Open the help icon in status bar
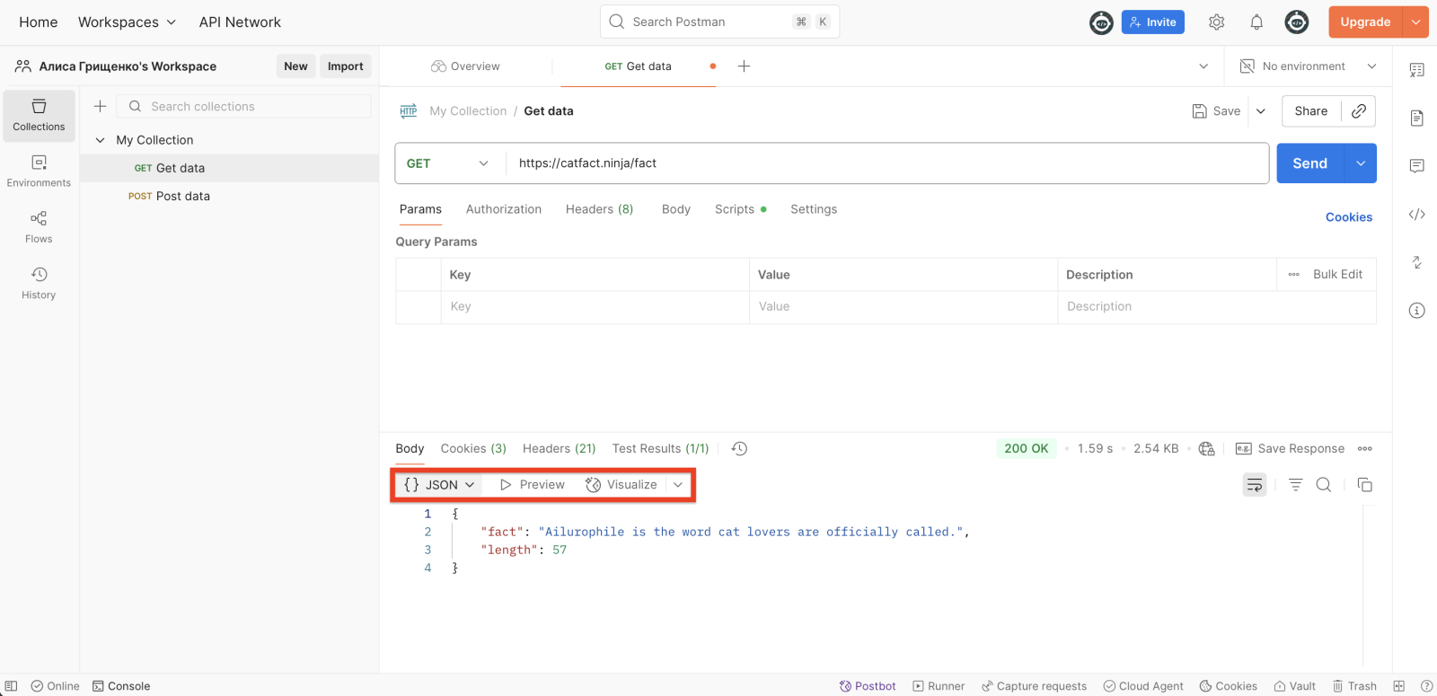The width and height of the screenshot is (1437, 696). click(x=1426, y=686)
